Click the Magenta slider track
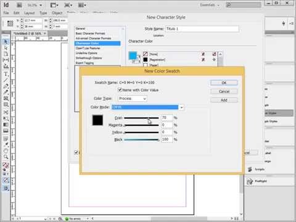The image size is (296, 222). 141,125
